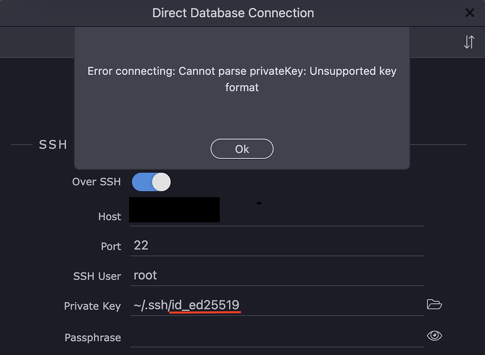Click the Host label text
The height and width of the screenshot is (355, 485).
pos(109,216)
